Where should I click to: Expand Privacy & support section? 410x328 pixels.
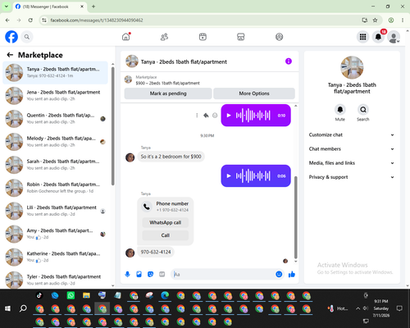pos(352,177)
